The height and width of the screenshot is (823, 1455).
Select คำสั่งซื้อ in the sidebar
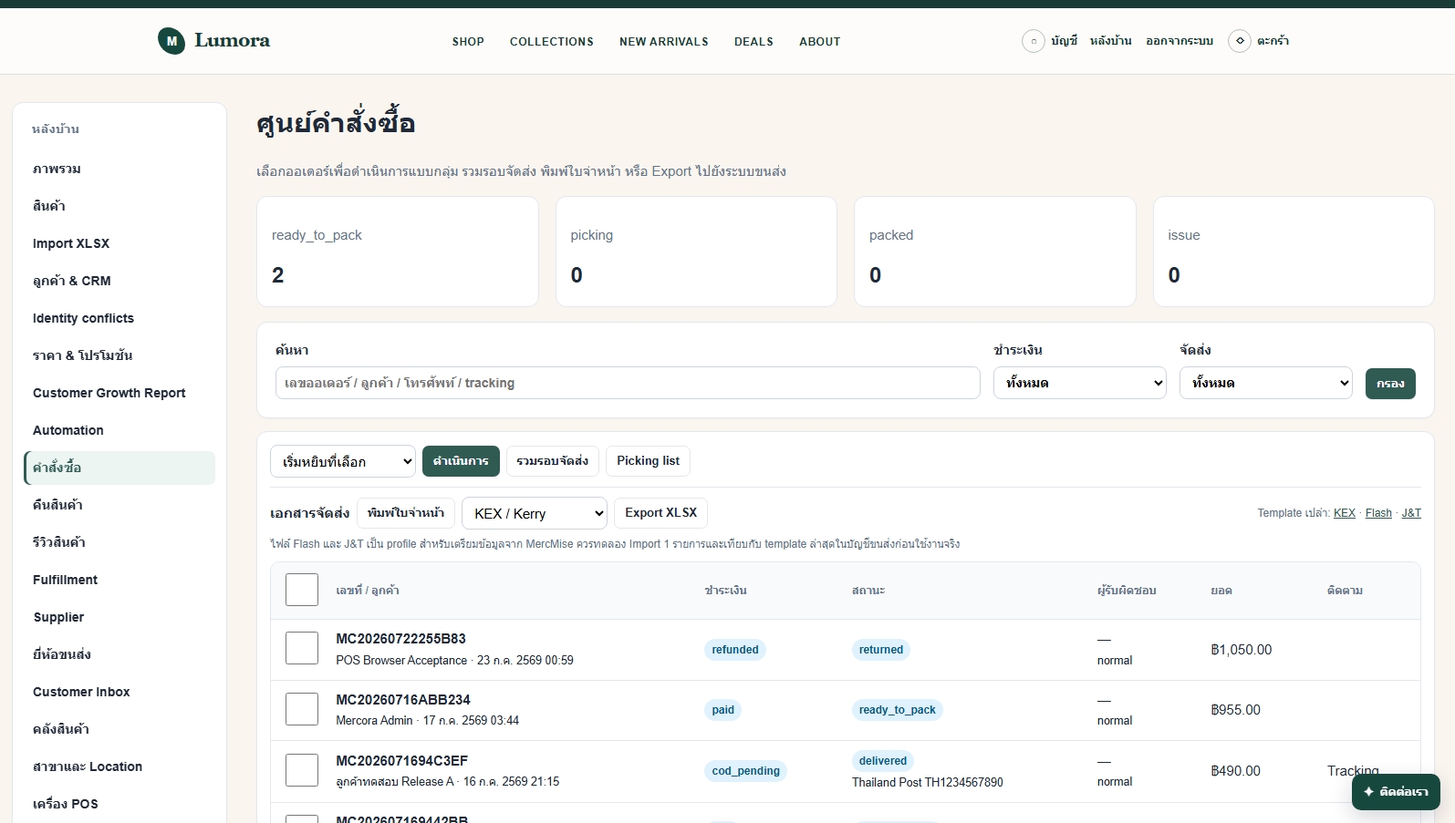pos(120,468)
